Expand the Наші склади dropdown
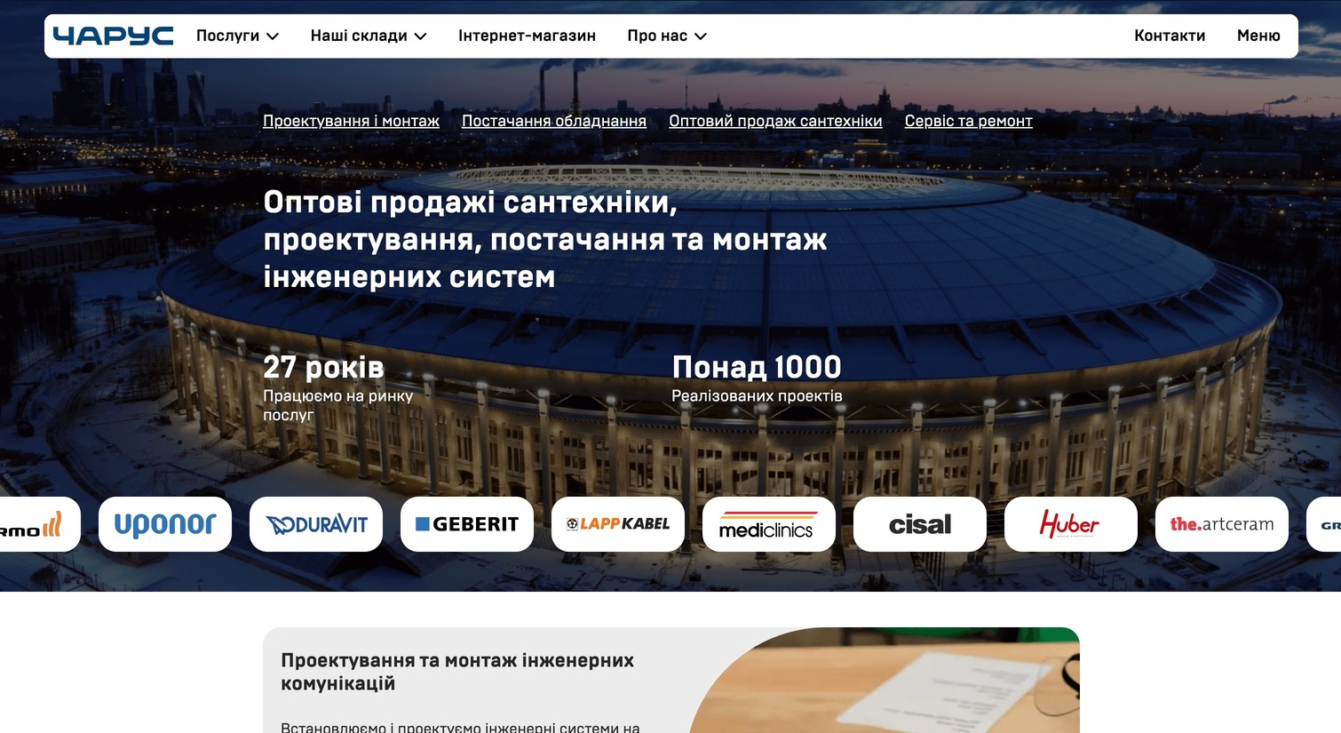This screenshot has width=1341, height=733. point(369,36)
